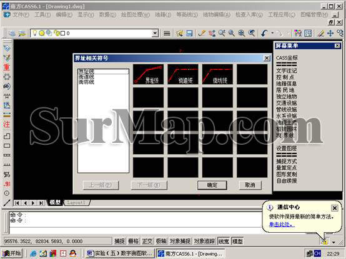346x259 pixels.
Task: Open the 文件(F) menu
Action: tap(21, 15)
